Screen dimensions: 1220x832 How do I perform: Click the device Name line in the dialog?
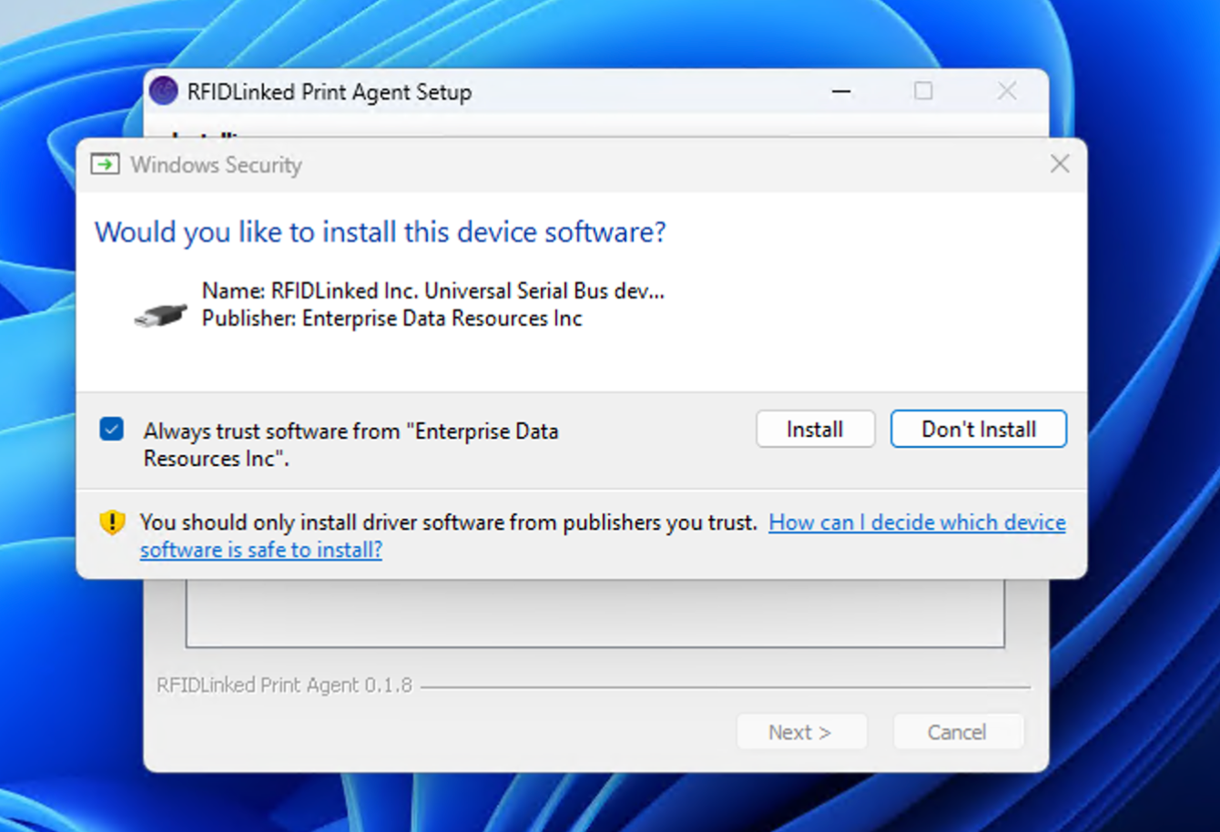(x=432, y=291)
